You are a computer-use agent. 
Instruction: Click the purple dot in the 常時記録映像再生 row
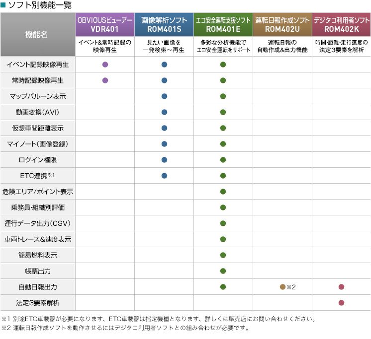(x=105, y=80)
